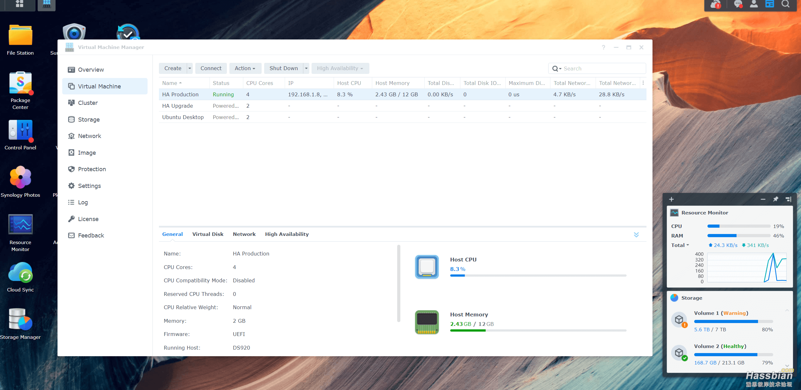Open Protection section in sidebar
801x390 pixels.
point(105,169)
